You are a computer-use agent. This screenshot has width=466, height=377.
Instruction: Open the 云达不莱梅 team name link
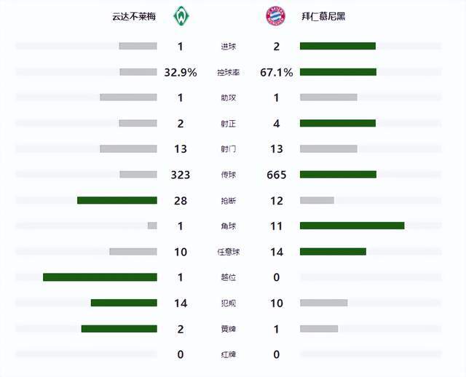133,15
